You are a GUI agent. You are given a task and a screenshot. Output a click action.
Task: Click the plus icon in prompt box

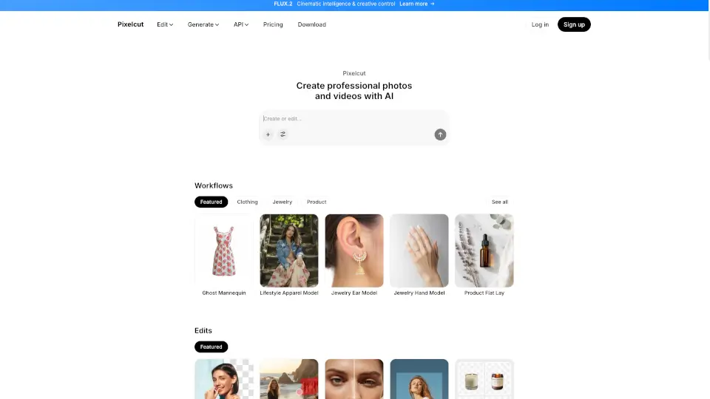268,134
